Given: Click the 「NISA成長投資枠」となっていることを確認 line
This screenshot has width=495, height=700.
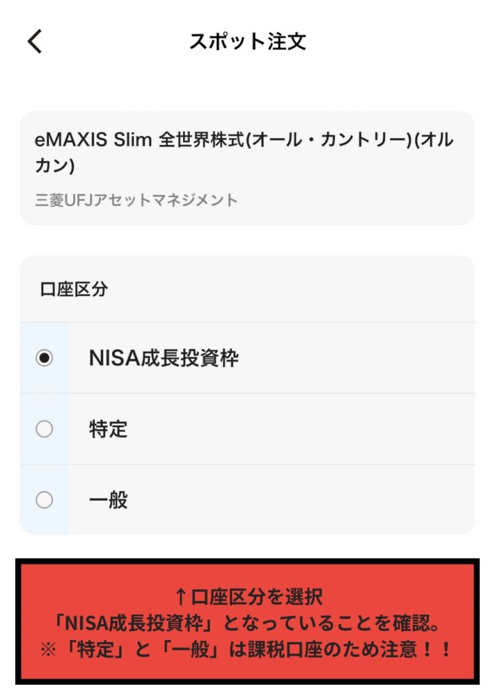Looking at the screenshot, I should (x=247, y=623).
